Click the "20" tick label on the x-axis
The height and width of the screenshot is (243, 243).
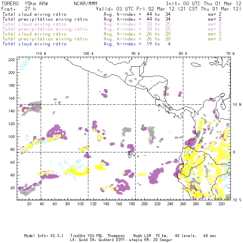tap(29, 204)
